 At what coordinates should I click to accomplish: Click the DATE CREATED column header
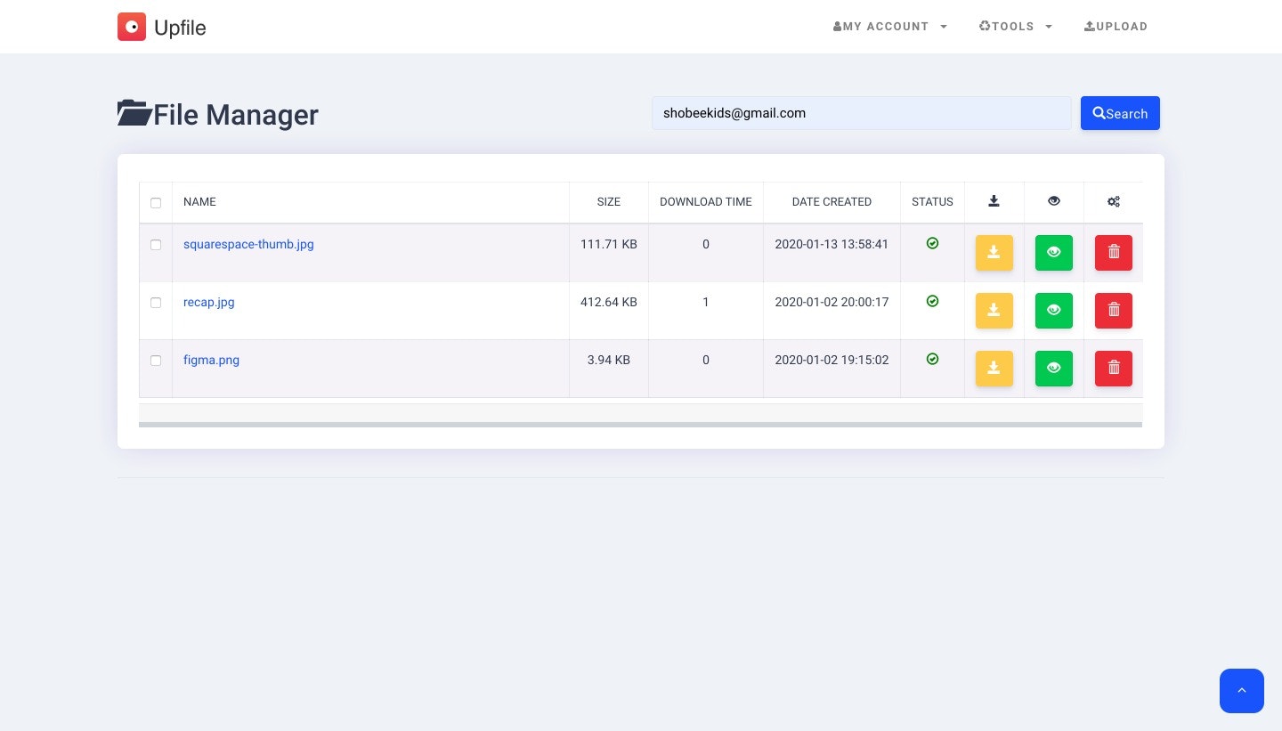(832, 202)
